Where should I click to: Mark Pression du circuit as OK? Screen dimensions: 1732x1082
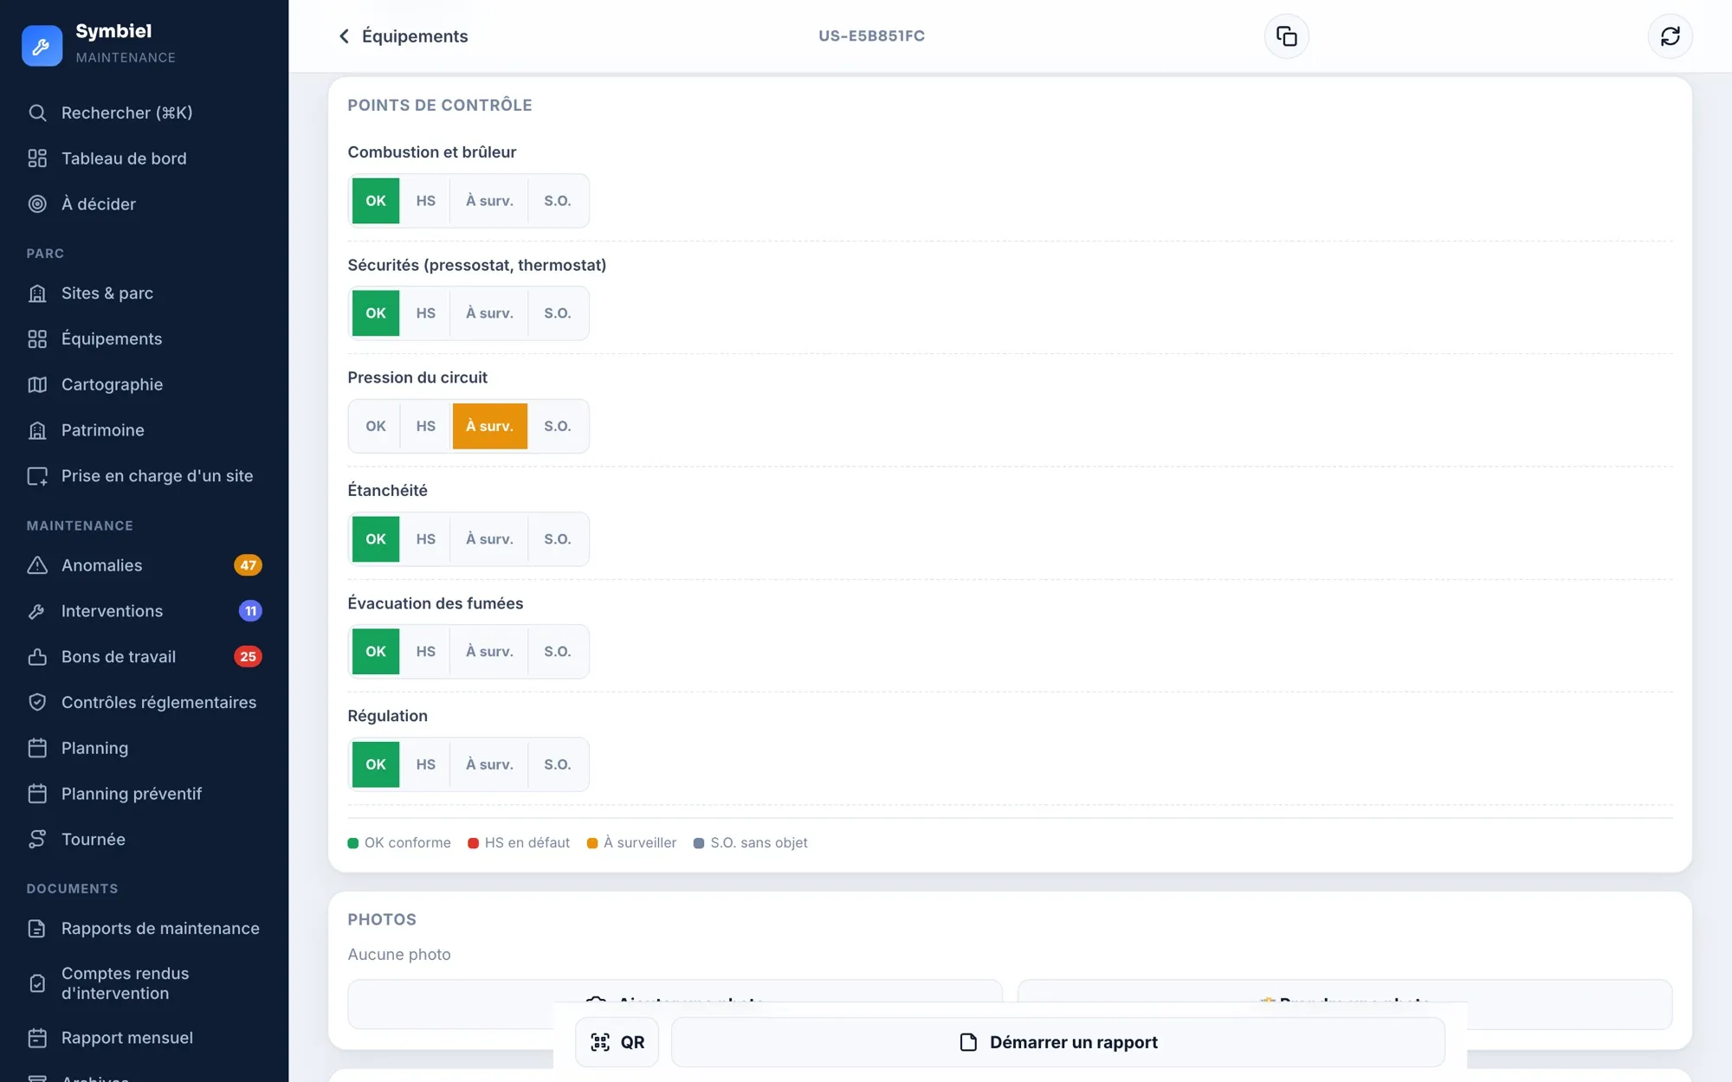pos(375,426)
